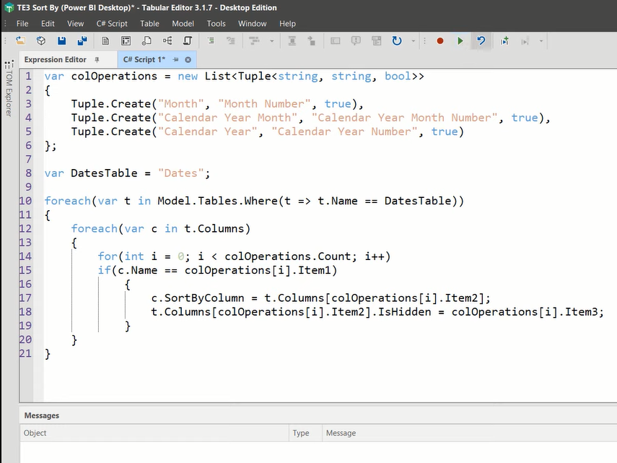The width and height of the screenshot is (617, 463).
Task: Click the arrow-to-box toolbar icon
Action: tap(312, 41)
